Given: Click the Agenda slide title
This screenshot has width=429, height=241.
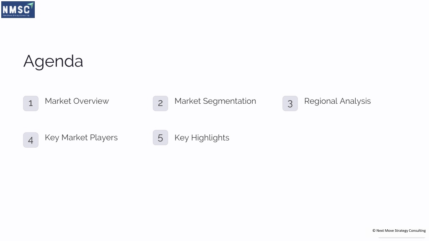Looking at the screenshot, I should tap(53, 62).
